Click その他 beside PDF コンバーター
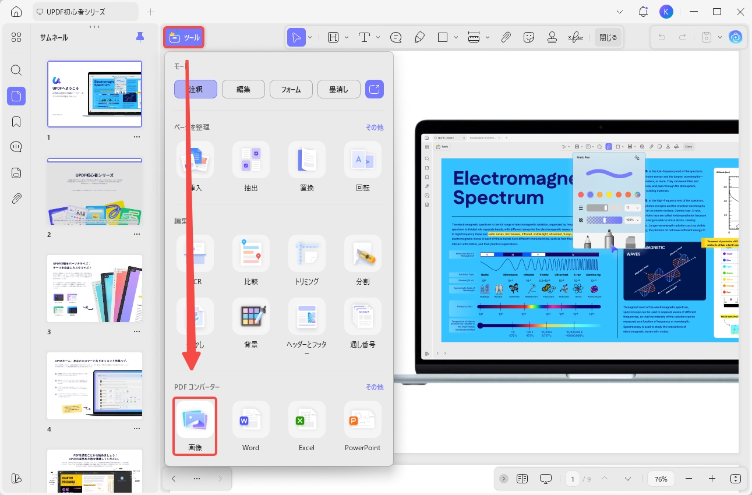Image resolution: width=752 pixels, height=495 pixels. tap(375, 387)
